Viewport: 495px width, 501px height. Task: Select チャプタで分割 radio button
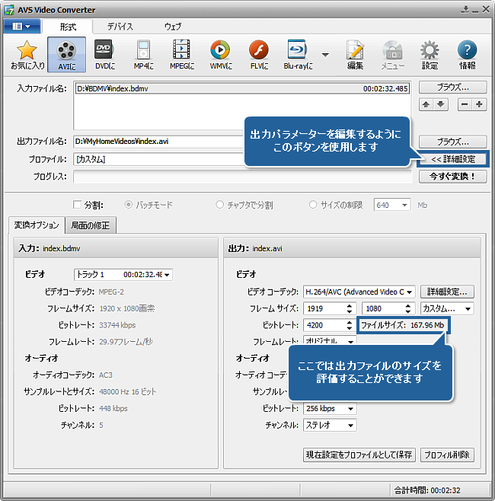pyautogui.click(x=220, y=205)
